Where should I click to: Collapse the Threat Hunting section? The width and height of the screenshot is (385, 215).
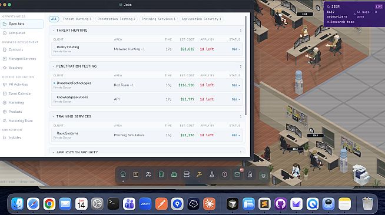pyautogui.click(x=54, y=31)
